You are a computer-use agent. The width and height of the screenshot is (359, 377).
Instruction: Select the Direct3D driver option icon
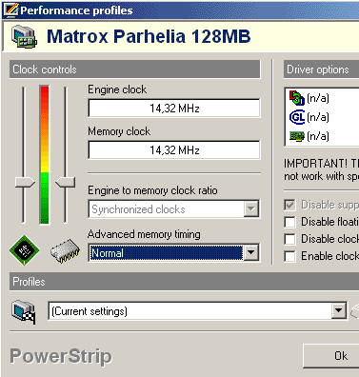coord(297,98)
